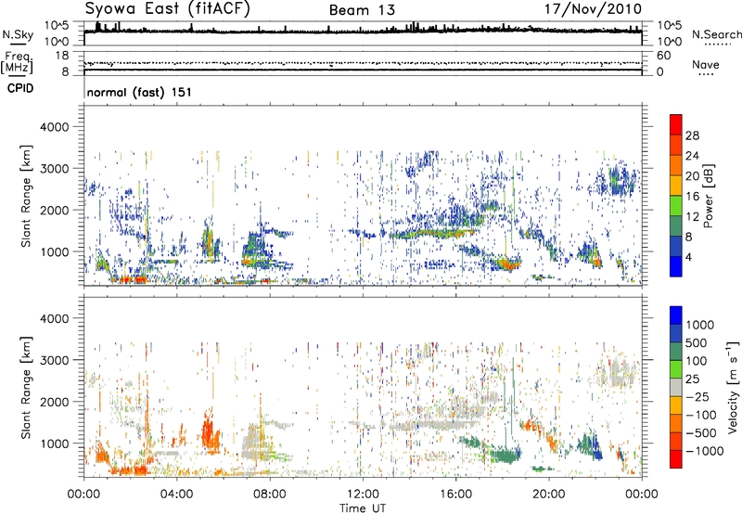Click the gray segment of velocity colorbar
The width and height of the screenshot is (742, 514).
coord(676,387)
